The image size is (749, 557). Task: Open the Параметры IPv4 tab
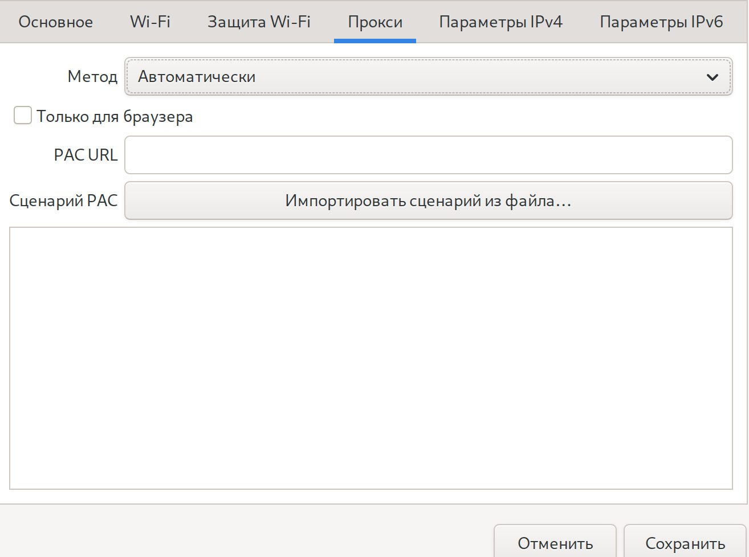pyautogui.click(x=500, y=22)
